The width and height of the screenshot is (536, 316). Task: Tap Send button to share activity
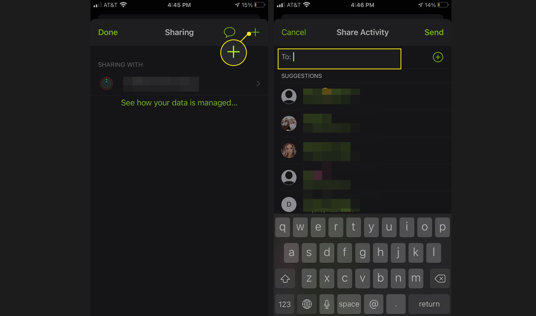(x=434, y=32)
